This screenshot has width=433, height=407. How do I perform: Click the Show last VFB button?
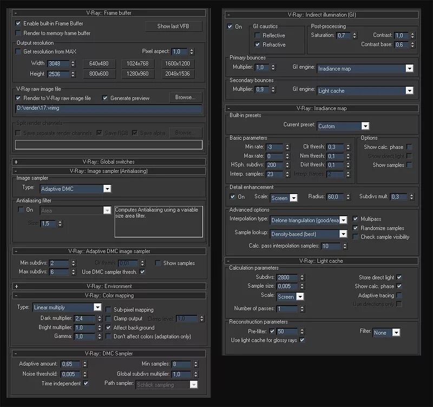(173, 26)
